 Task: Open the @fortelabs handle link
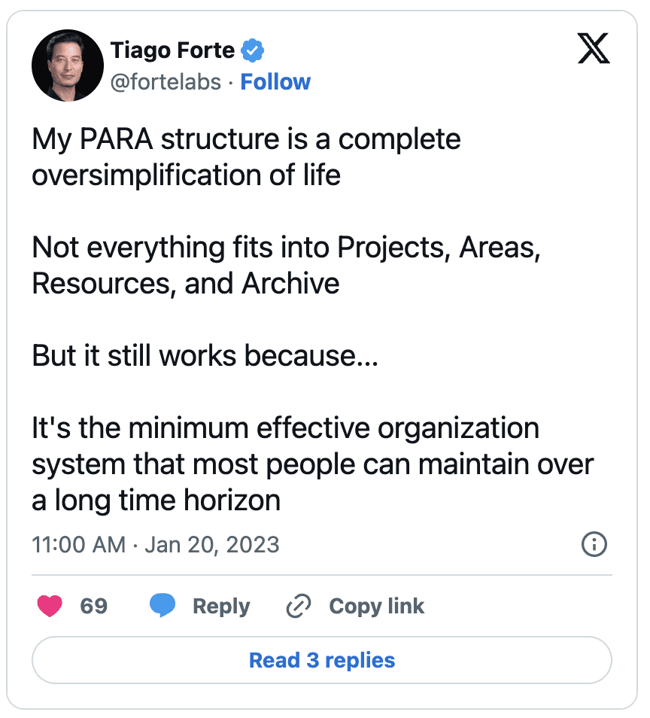pyautogui.click(x=166, y=83)
